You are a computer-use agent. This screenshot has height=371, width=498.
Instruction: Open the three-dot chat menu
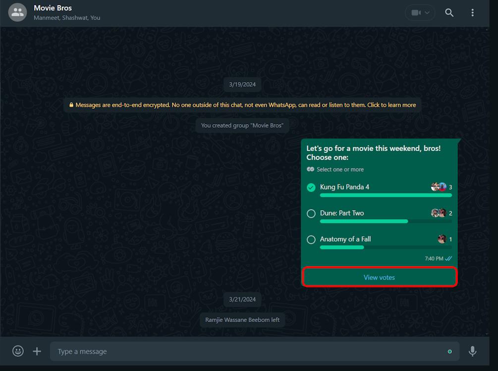click(x=473, y=13)
